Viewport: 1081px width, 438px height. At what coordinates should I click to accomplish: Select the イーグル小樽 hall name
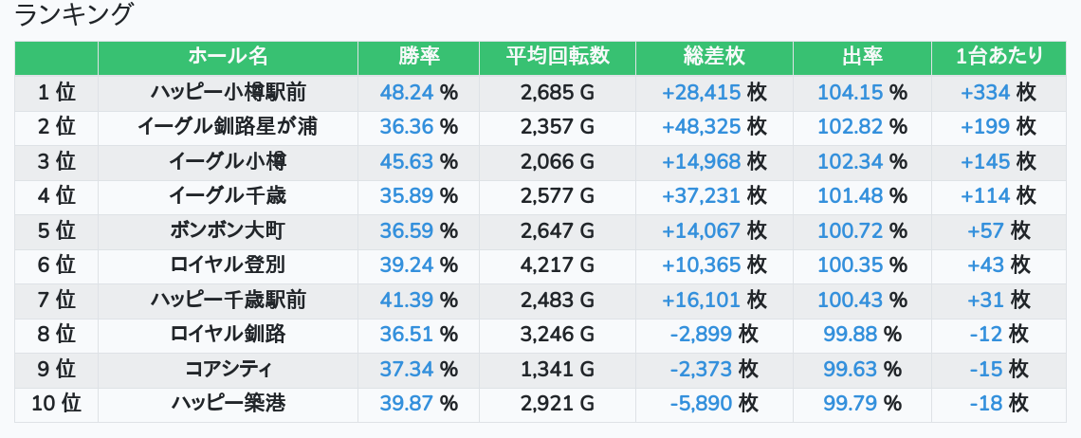click(228, 161)
